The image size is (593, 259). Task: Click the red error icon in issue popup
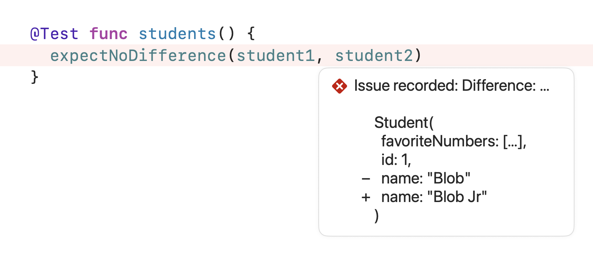[340, 86]
